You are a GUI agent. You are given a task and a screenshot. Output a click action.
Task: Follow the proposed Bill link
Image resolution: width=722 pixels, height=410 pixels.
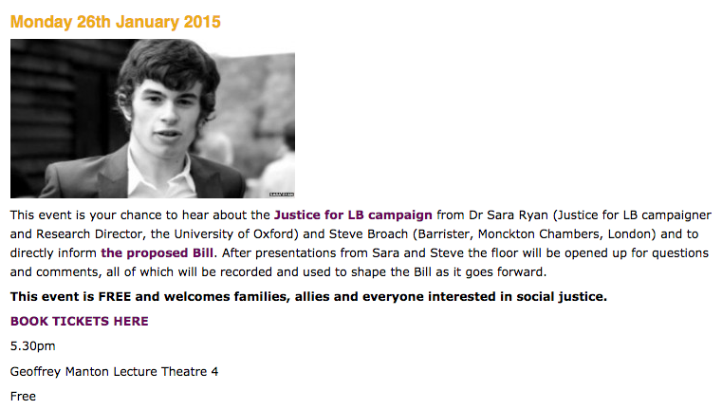coord(157,252)
